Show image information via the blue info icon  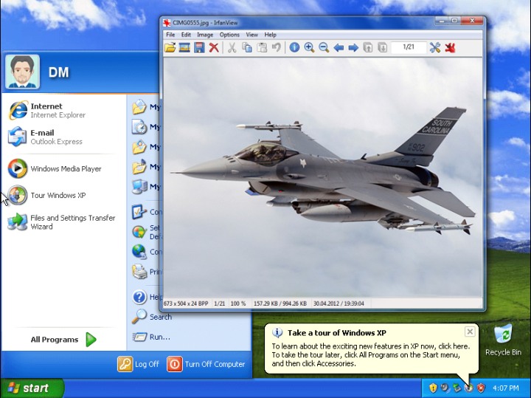294,47
